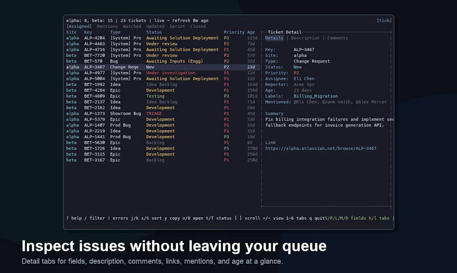Switch to the Updated tab
This screenshot has width=457, height=273.
155,26
